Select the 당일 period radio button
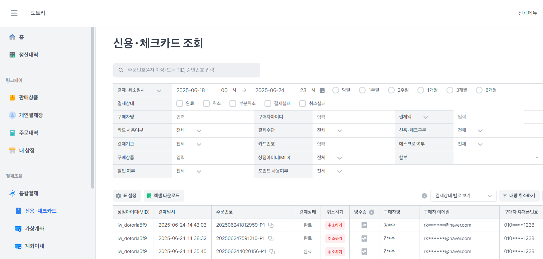 point(336,90)
